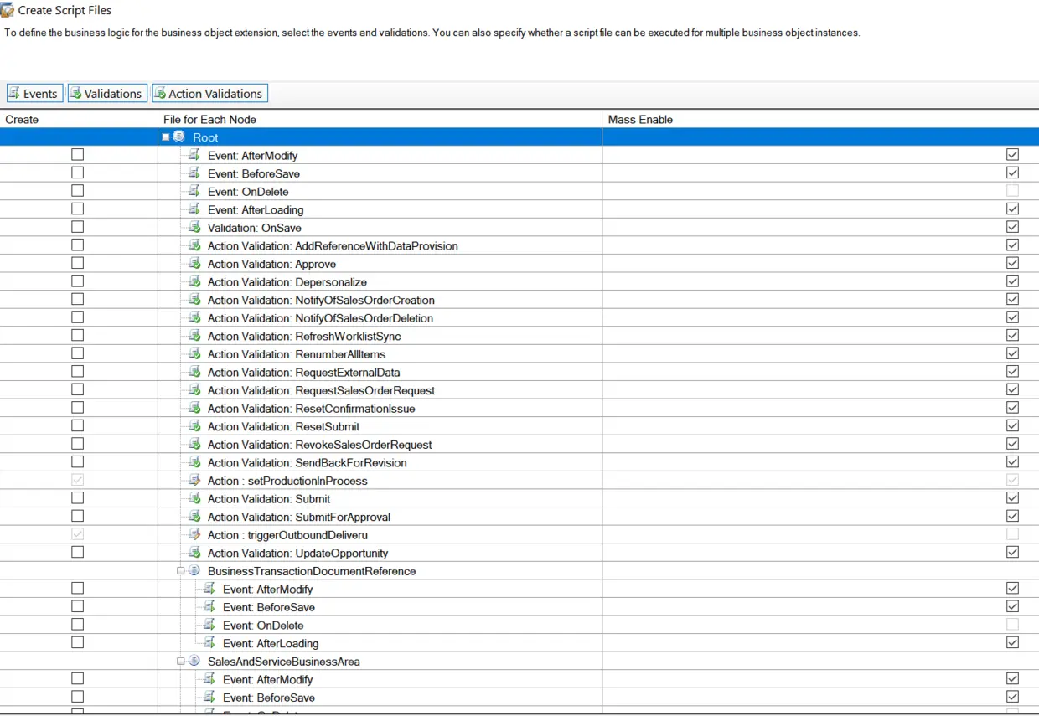The image size is (1039, 716).
Task: Select the SalesAndServiceBusinessArea label
Action: [284, 662]
